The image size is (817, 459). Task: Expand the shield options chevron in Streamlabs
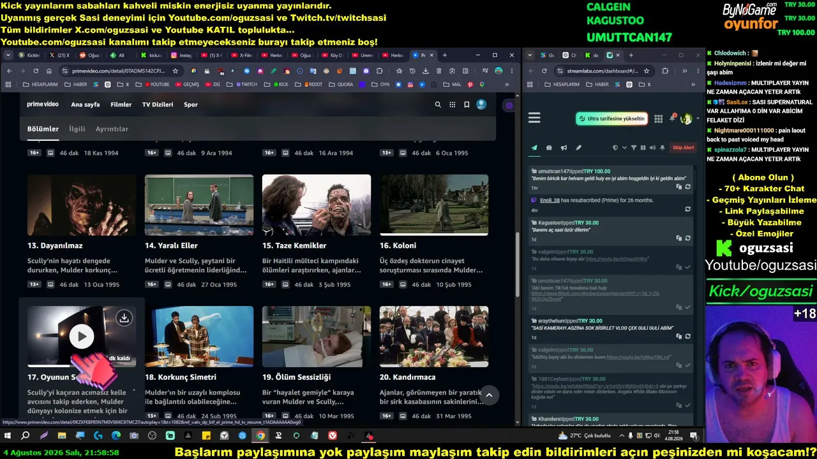(x=624, y=148)
